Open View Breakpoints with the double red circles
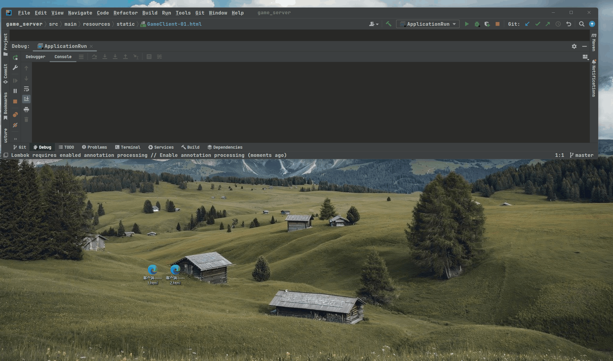 15,115
